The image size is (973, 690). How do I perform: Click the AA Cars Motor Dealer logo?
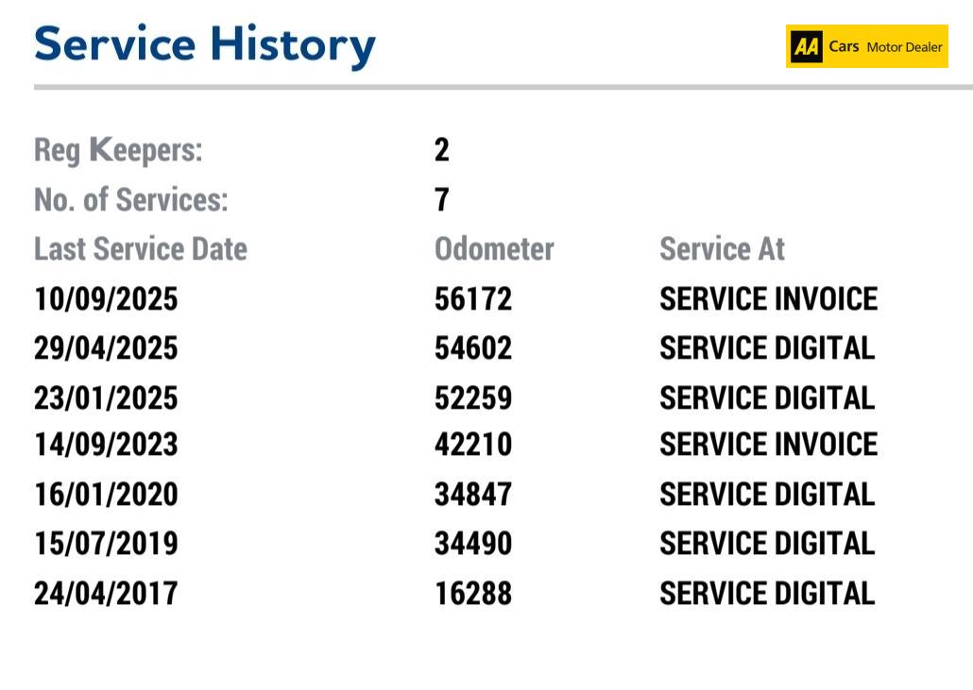click(866, 46)
